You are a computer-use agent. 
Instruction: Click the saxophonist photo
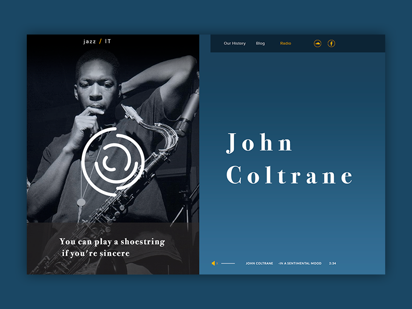click(x=113, y=154)
